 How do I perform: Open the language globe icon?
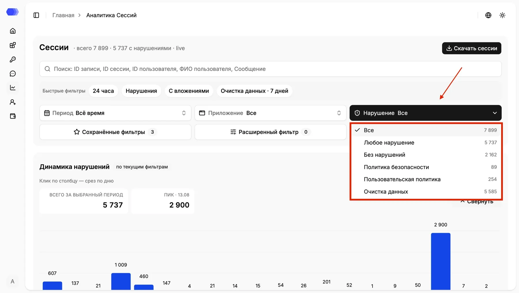tap(488, 15)
